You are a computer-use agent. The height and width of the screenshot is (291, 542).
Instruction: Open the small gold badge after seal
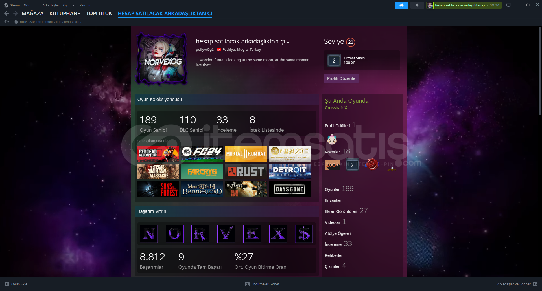[x=391, y=169]
